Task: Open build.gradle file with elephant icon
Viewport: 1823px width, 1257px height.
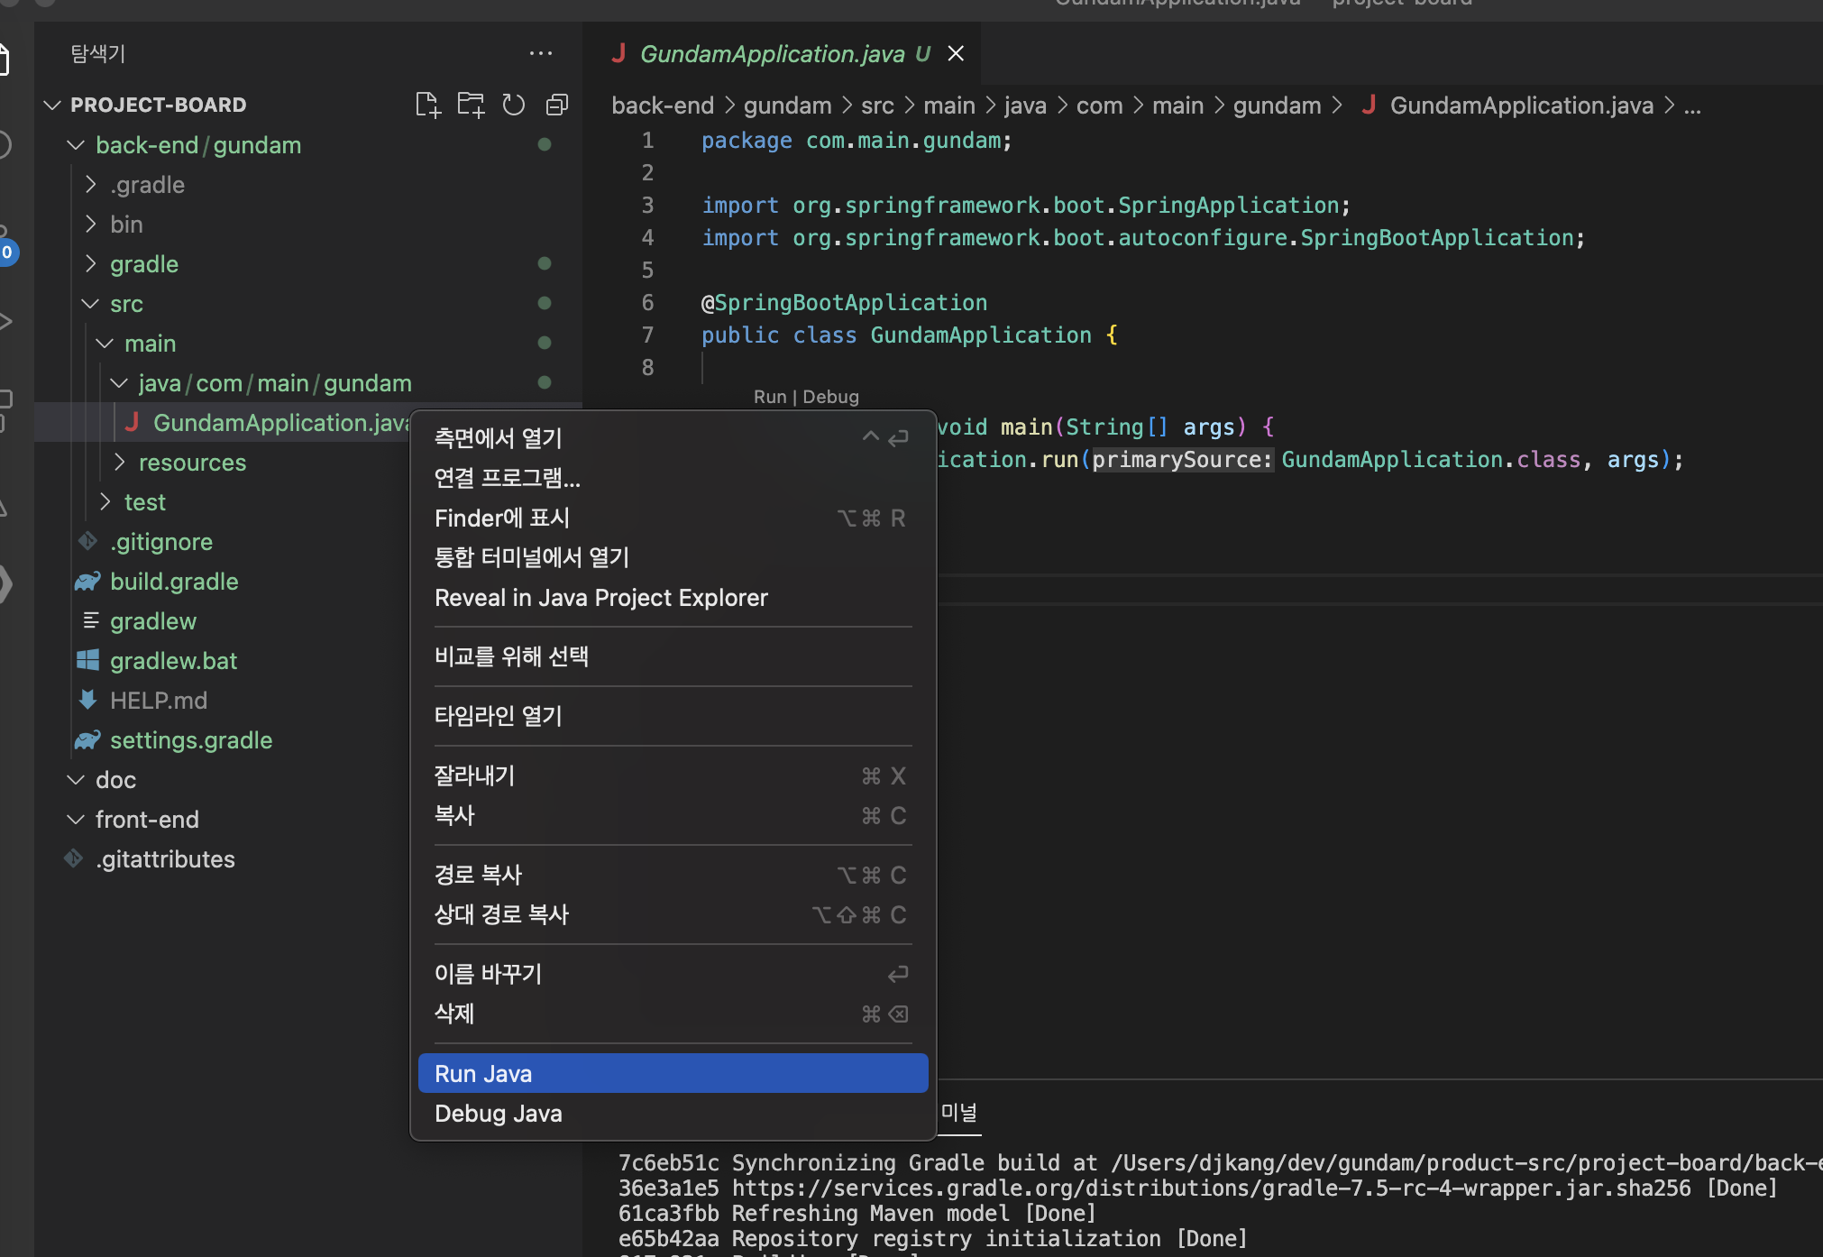Action: pos(174,582)
